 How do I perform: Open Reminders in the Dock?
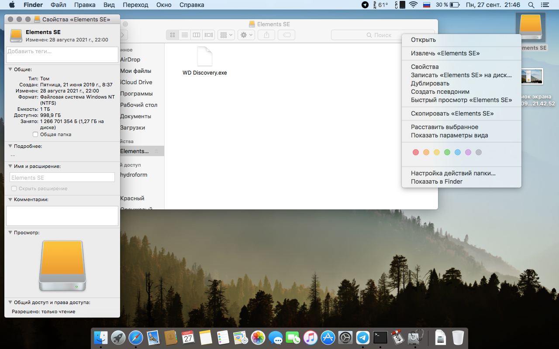(223, 337)
